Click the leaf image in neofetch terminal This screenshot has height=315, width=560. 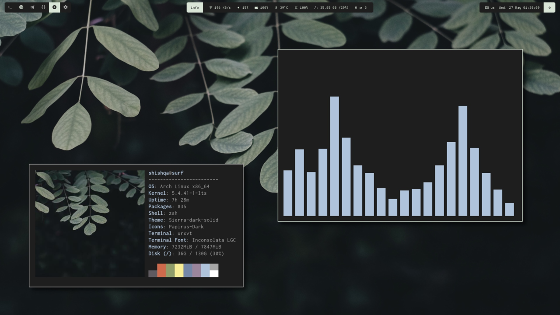pos(90,223)
